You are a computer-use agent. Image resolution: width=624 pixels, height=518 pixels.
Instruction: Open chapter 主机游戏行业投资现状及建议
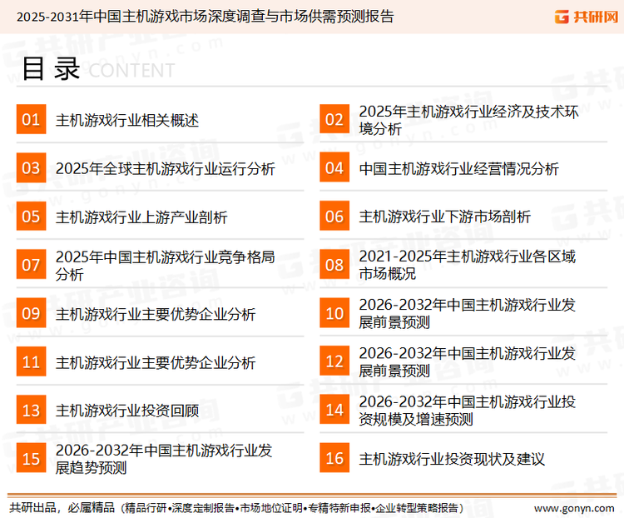[452, 460]
